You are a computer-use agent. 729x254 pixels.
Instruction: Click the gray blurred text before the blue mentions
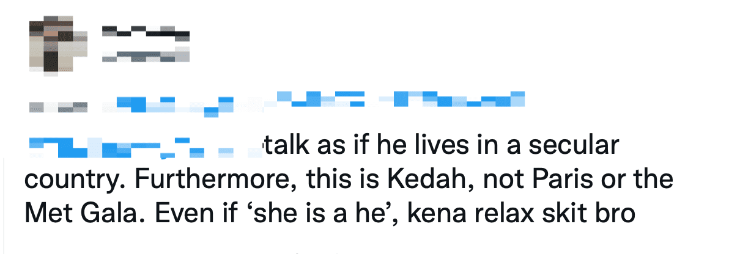(x=58, y=107)
